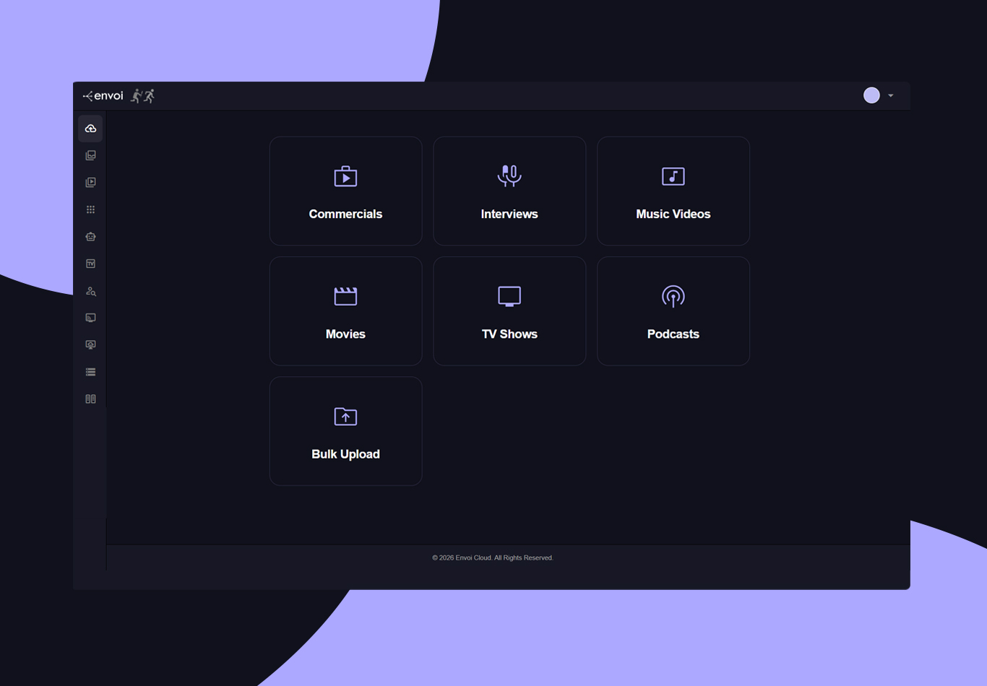
Task: Open the list rows sidebar icon
Action: coord(90,372)
